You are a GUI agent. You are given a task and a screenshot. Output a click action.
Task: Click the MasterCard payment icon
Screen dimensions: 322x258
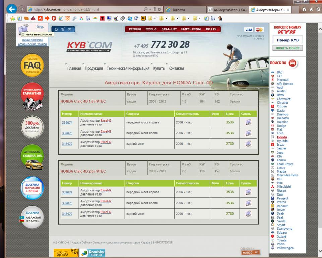pos(259,30)
